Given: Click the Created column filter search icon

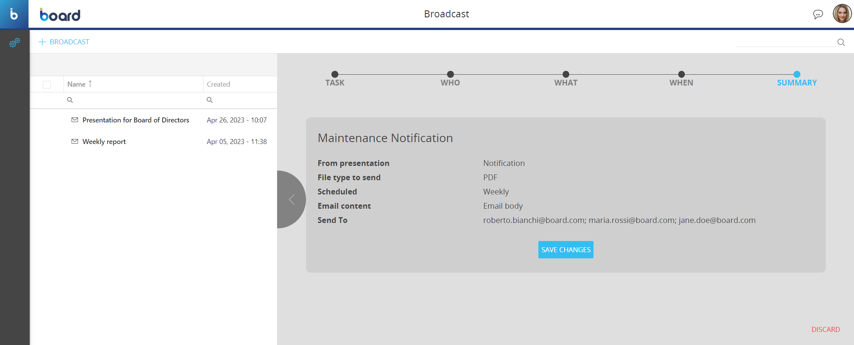Looking at the screenshot, I should pos(210,100).
